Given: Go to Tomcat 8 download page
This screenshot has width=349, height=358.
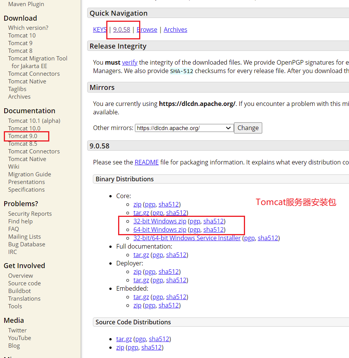Looking at the screenshot, I should [x=20, y=51].
